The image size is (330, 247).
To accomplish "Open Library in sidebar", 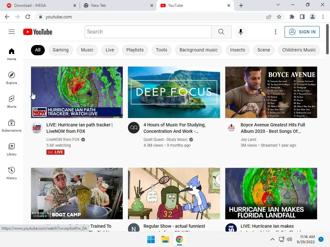I will coord(12,149).
